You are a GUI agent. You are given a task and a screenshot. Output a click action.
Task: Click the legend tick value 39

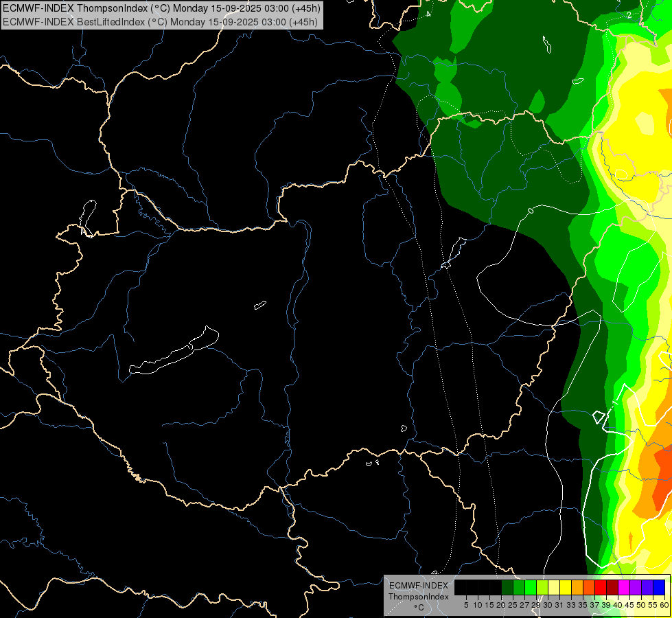(x=606, y=605)
